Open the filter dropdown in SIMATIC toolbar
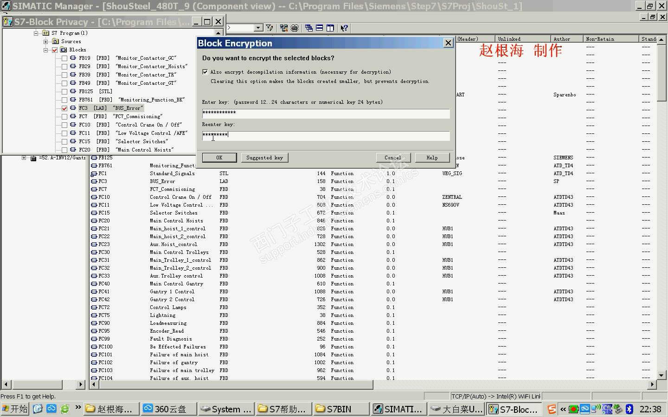668x417 pixels. 258,28
